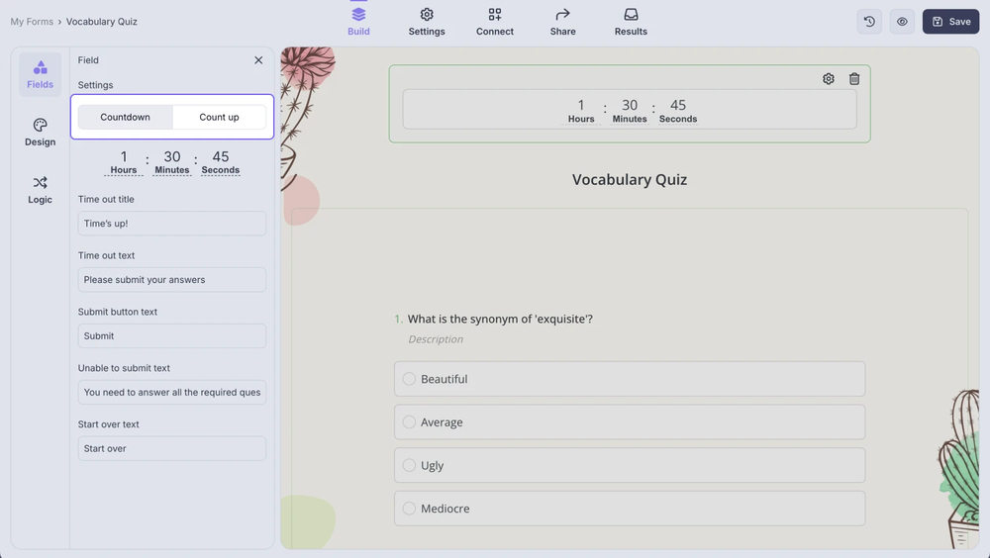Switch timer to Countdown mode

(126, 117)
